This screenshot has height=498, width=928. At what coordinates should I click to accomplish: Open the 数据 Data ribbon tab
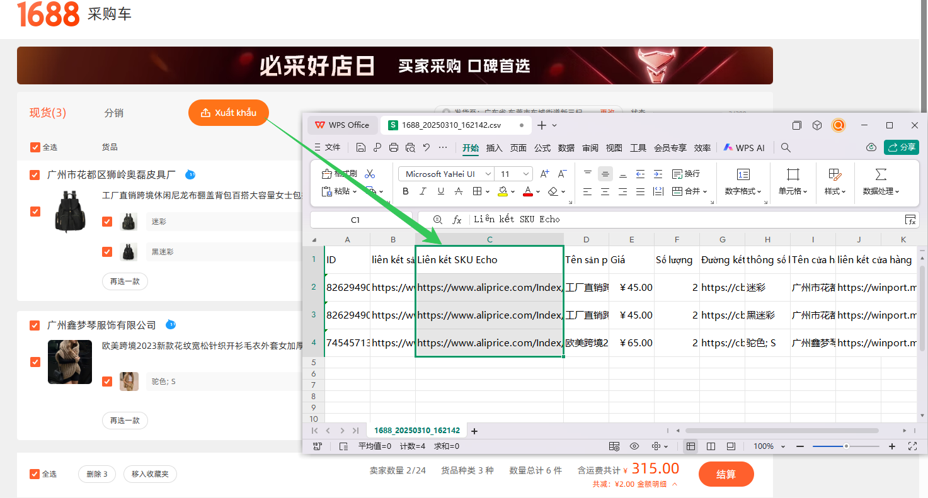click(566, 148)
